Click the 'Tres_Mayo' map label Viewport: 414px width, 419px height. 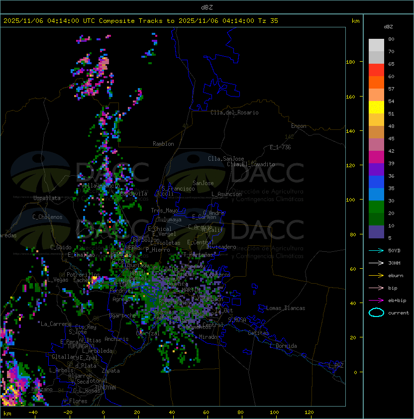164,210
